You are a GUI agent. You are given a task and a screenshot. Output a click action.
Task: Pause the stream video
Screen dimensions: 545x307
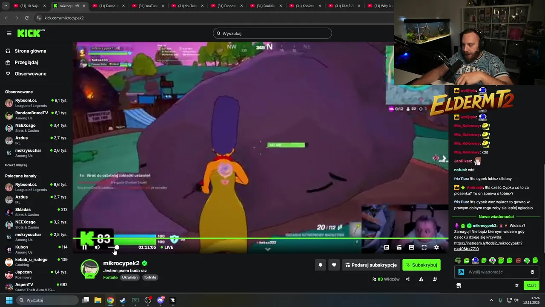point(84,247)
